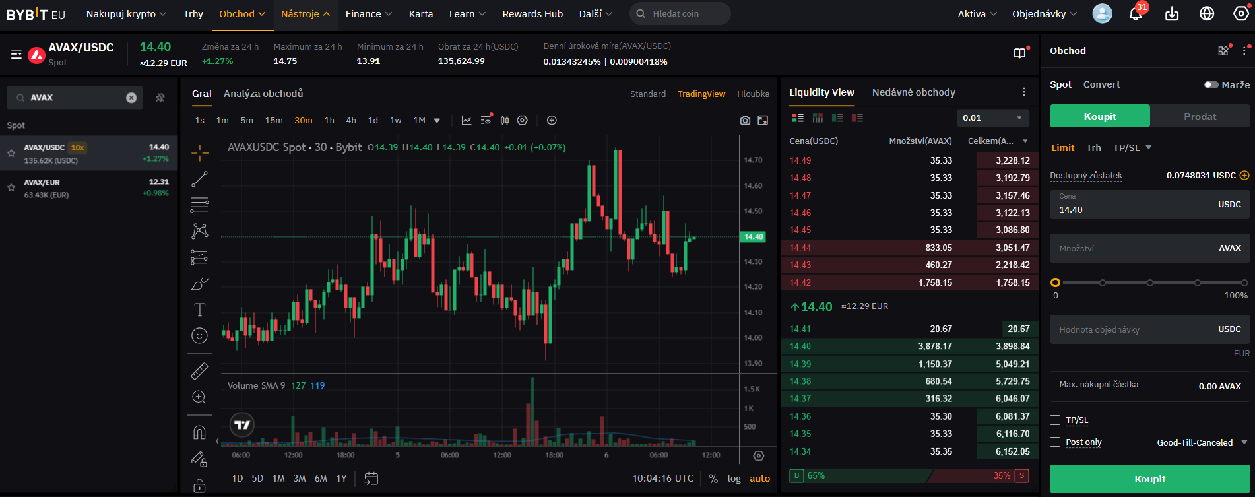
Task: Expand the chart timeframe dropdown arrow
Action: pos(437,121)
